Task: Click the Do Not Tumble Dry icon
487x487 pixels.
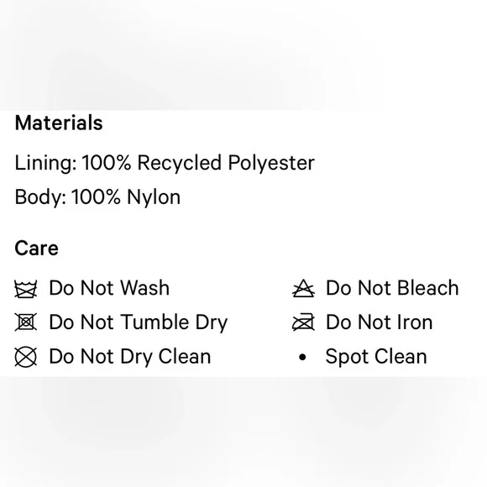Action: (x=26, y=322)
